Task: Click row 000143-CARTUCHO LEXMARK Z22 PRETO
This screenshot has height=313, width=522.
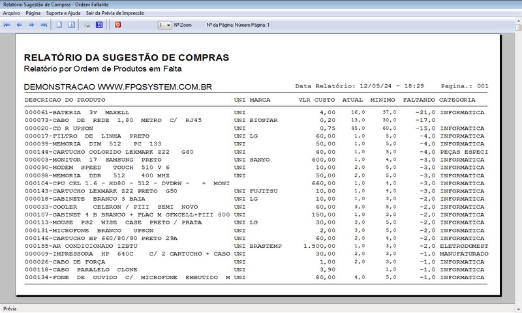Action: [x=256, y=191]
